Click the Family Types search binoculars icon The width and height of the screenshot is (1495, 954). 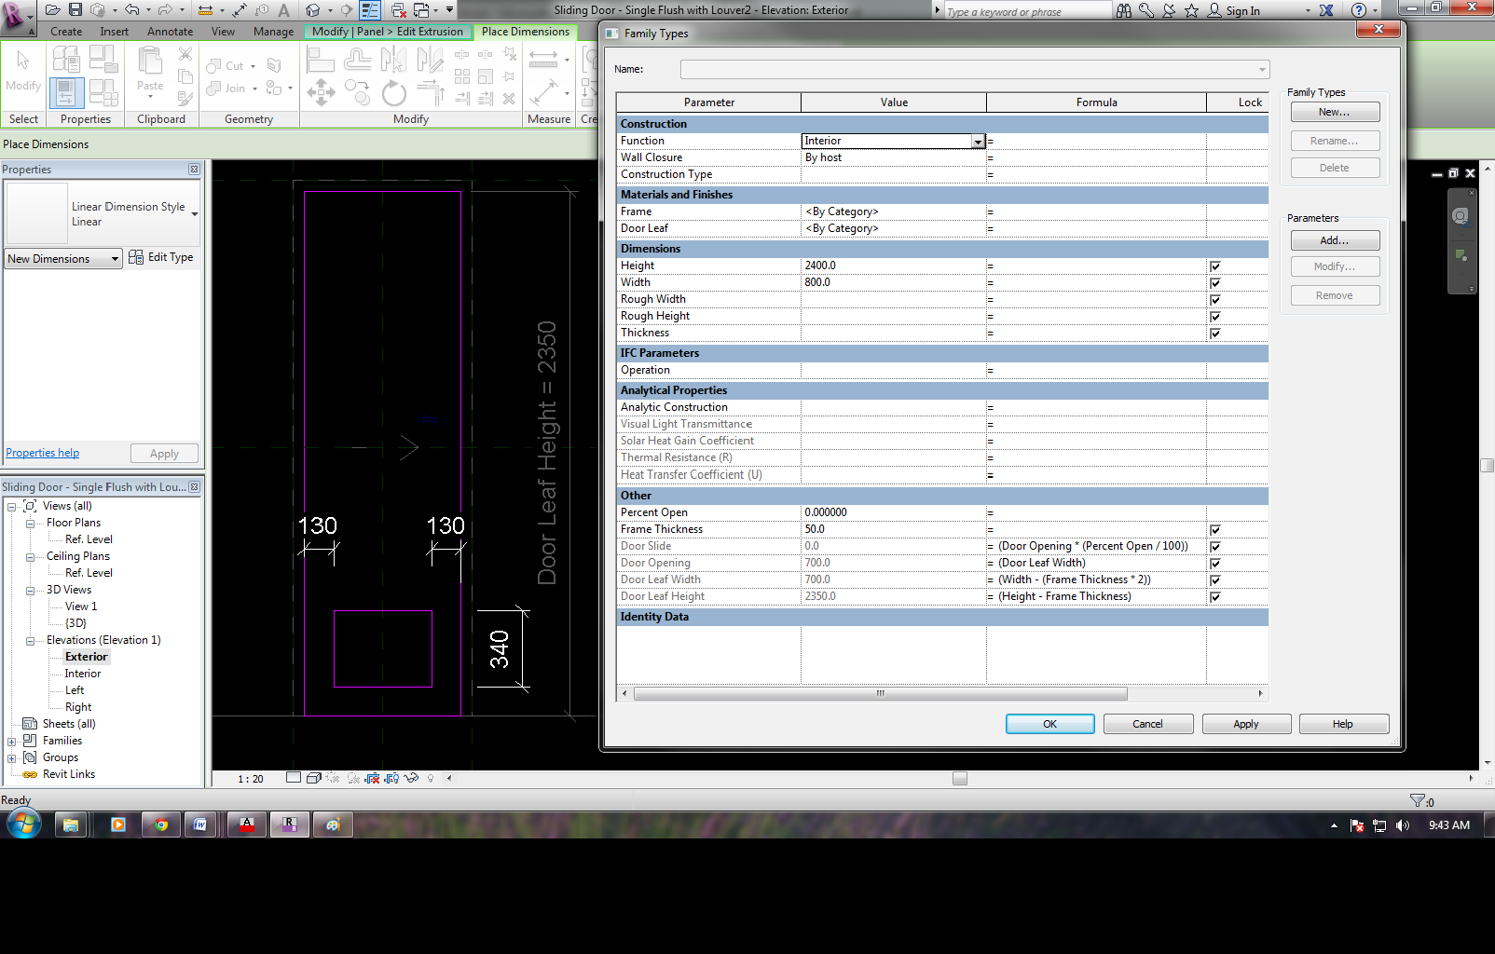(x=1124, y=10)
